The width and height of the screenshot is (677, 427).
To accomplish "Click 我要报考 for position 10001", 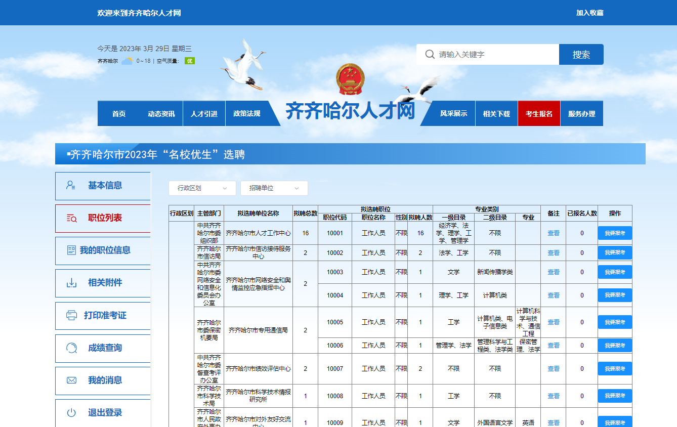I will [x=615, y=233].
